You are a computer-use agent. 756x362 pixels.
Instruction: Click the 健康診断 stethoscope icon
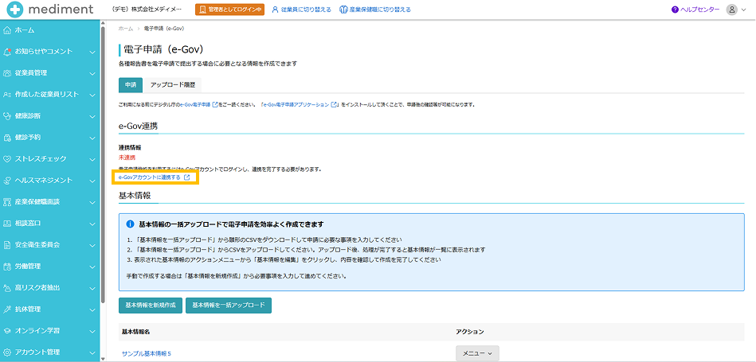[6, 116]
